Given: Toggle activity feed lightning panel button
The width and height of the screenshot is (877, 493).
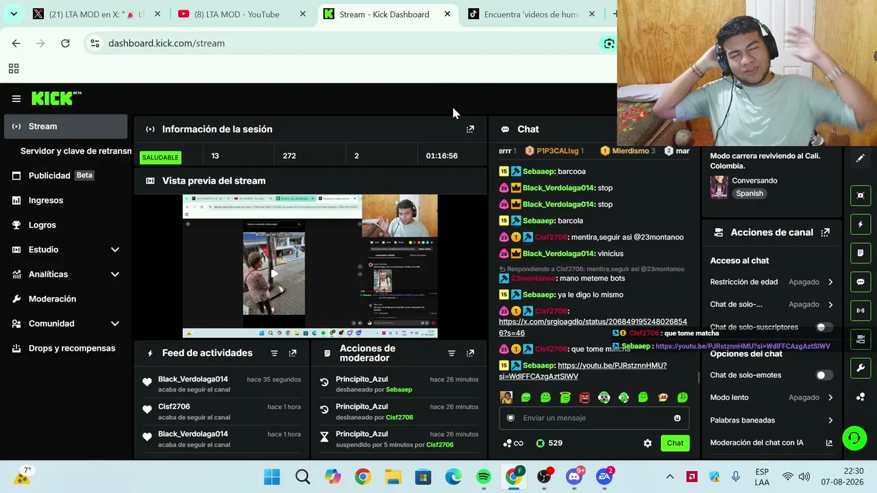Looking at the screenshot, I should 861,224.
